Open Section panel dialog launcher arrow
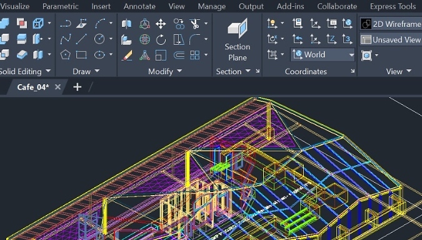 (258, 71)
